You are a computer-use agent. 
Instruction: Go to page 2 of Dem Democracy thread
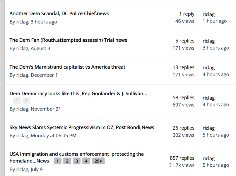tap(26, 101)
